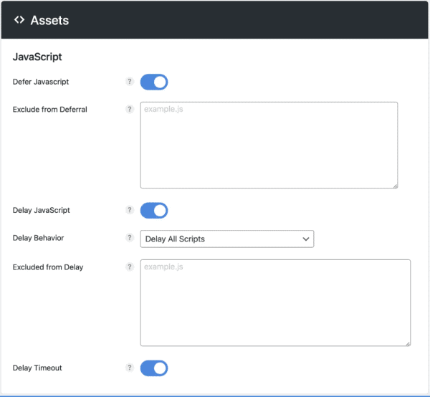Click the Delay Timeout label text

point(37,368)
